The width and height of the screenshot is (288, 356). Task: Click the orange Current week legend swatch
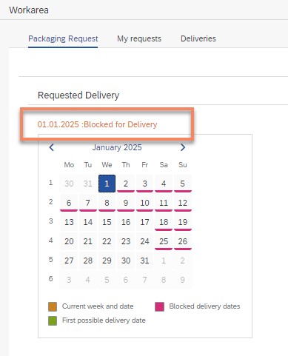(x=53, y=306)
